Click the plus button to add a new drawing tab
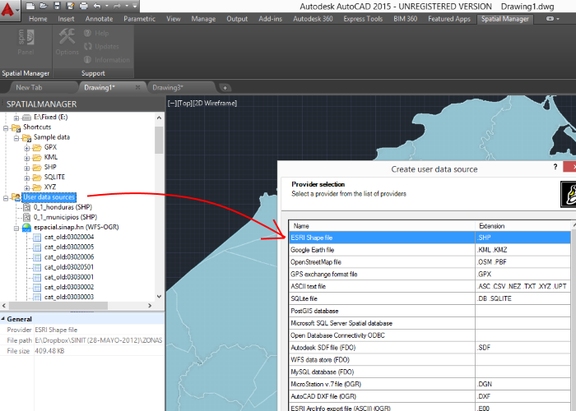The height and width of the screenshot is (411, 576). (225, 88)
